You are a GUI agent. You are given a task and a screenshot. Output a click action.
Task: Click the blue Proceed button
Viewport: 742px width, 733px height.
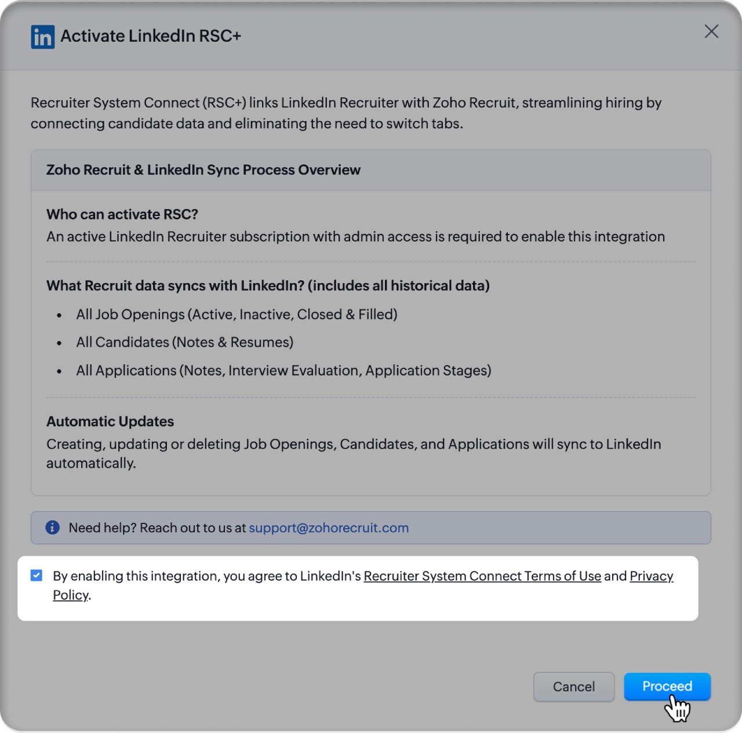coord(667,687)
